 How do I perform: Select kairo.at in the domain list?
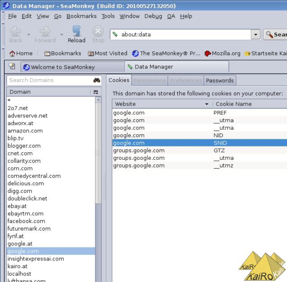(x=51, y=266)
